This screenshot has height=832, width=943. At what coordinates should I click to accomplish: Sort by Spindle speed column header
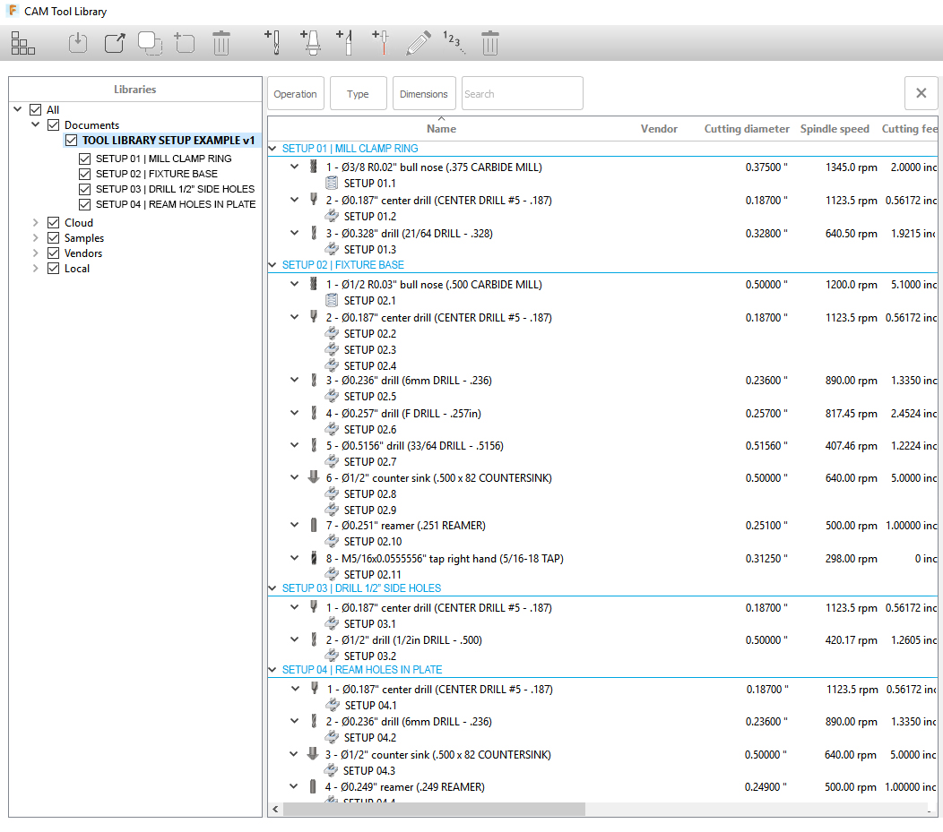835,129
